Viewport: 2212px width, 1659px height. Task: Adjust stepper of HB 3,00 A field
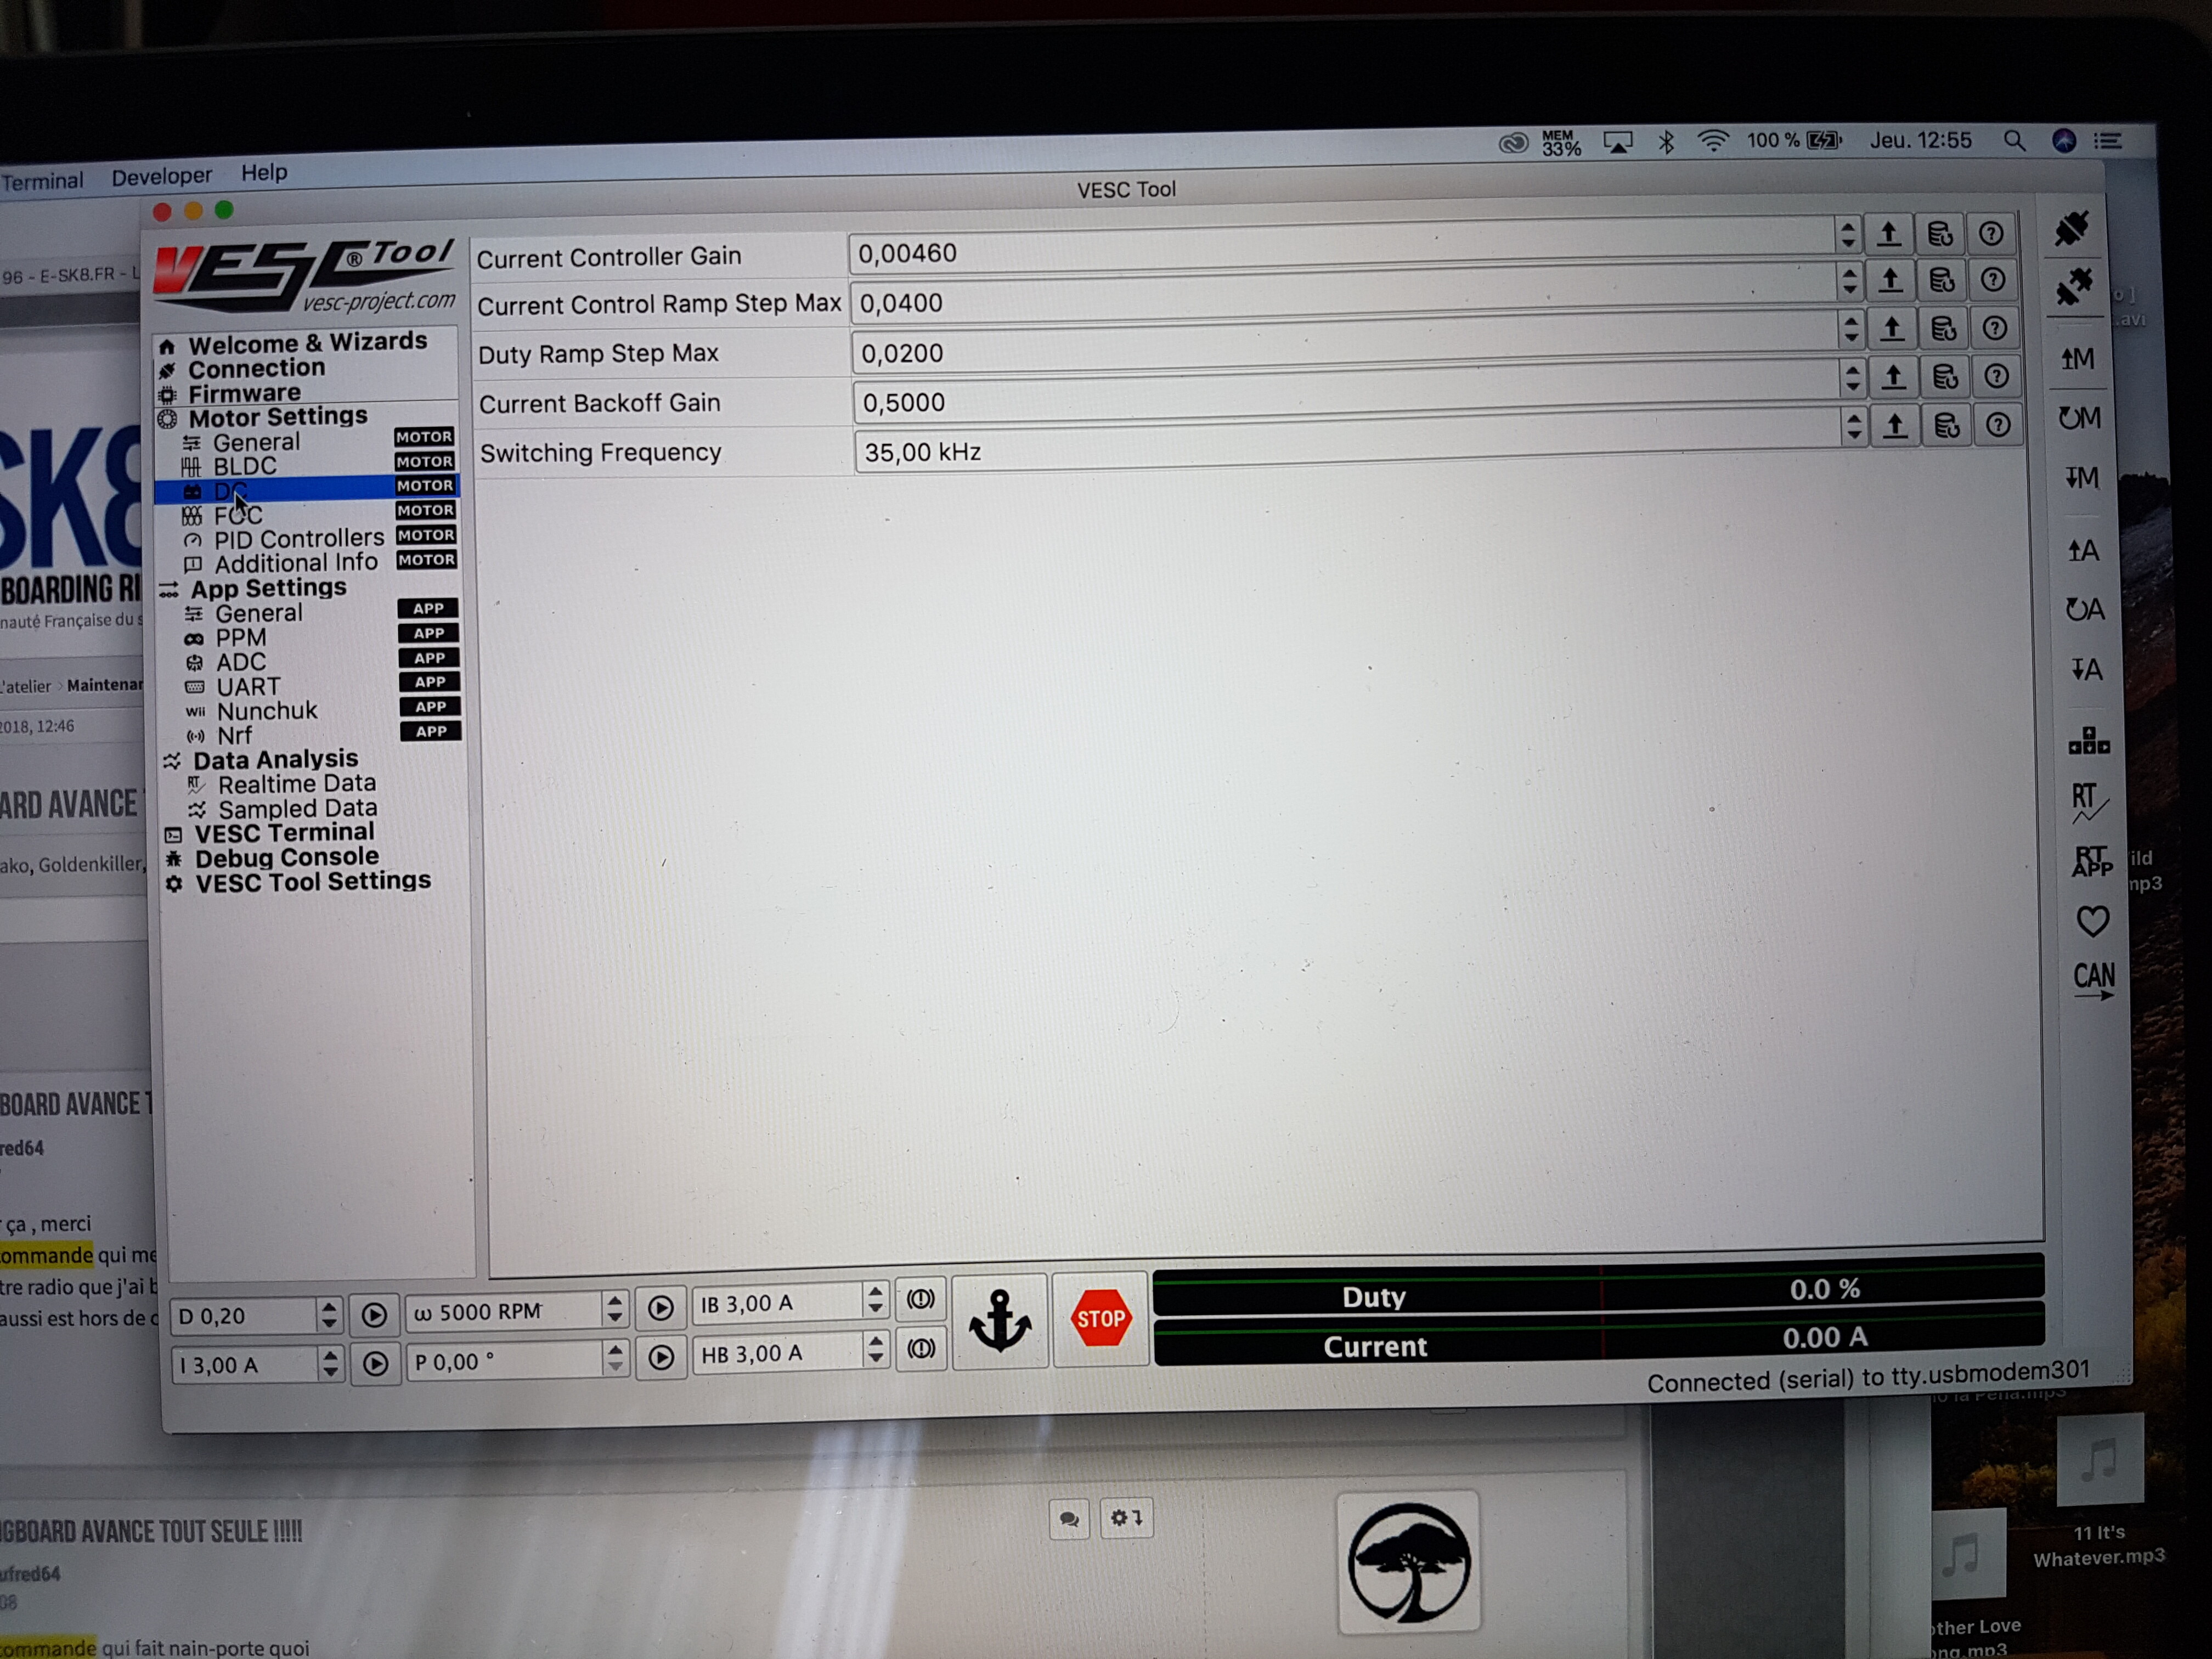pyautogui.click(x=876, y=1350)
